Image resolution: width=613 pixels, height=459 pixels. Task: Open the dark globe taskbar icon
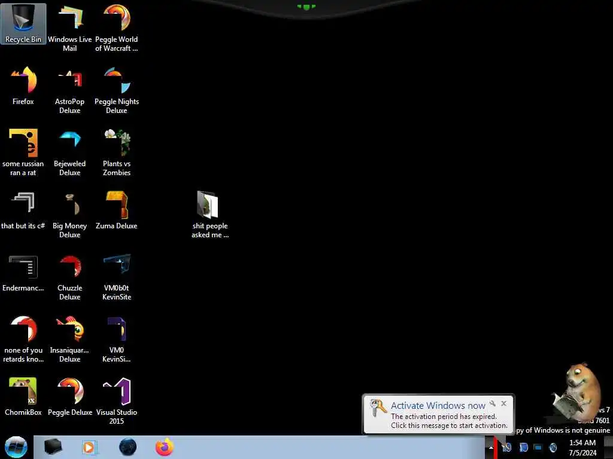pyautogui.click(x=128, y=447)
